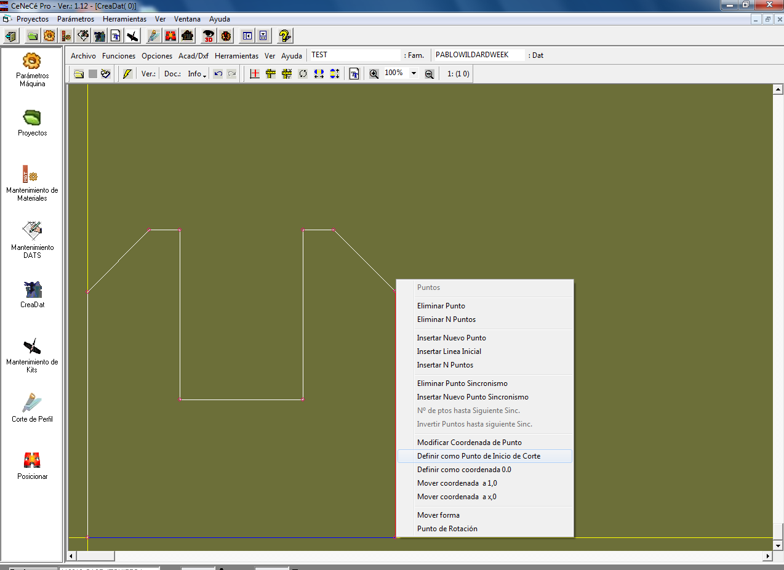The image size is (784, 570).
Task: Click the Ver.: toolbar button
Action: 148,74
